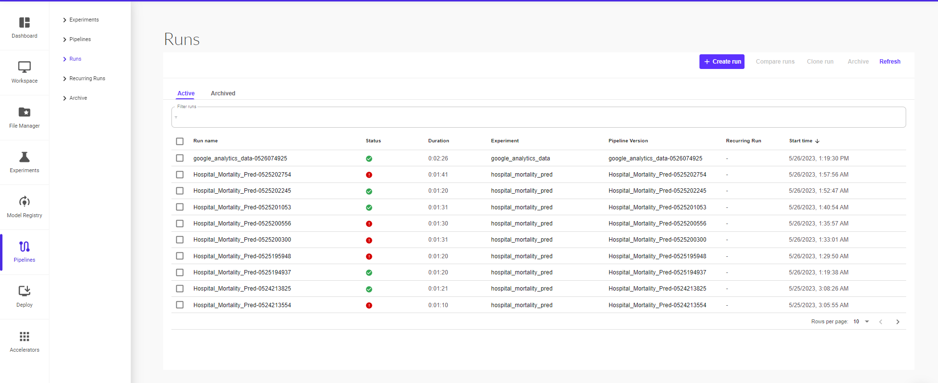Check the Hospital_Mortality_Pred-0525194937 row checkbox
The image size is (938, 383).
pos(180,272)
